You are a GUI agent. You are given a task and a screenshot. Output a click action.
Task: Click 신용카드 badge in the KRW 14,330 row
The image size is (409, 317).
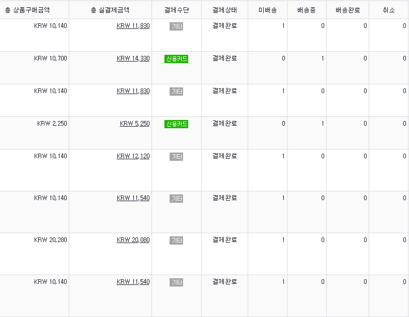click(176, 59)
